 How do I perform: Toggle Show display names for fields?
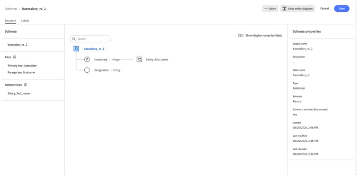pos(241,36)
